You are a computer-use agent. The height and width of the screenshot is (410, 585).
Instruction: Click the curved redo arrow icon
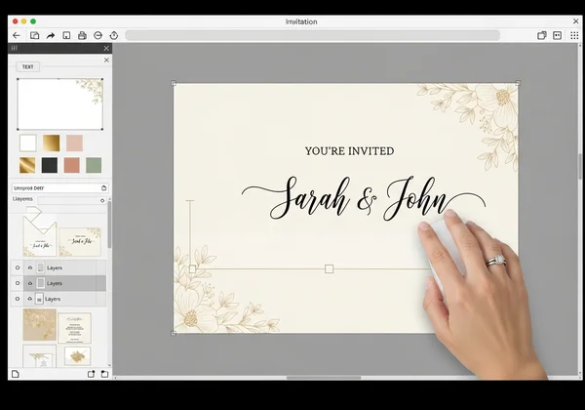[51, 35]
